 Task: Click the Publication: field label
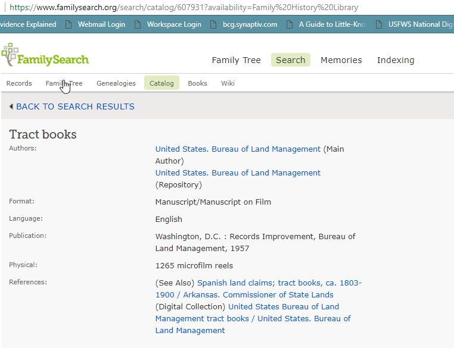tap(27, 236)
